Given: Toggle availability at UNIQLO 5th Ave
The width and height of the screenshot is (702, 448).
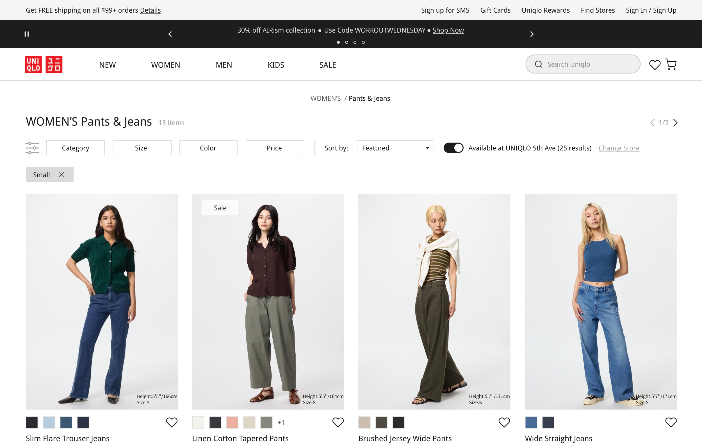Looking at the screenshot, I should point(453,148).
